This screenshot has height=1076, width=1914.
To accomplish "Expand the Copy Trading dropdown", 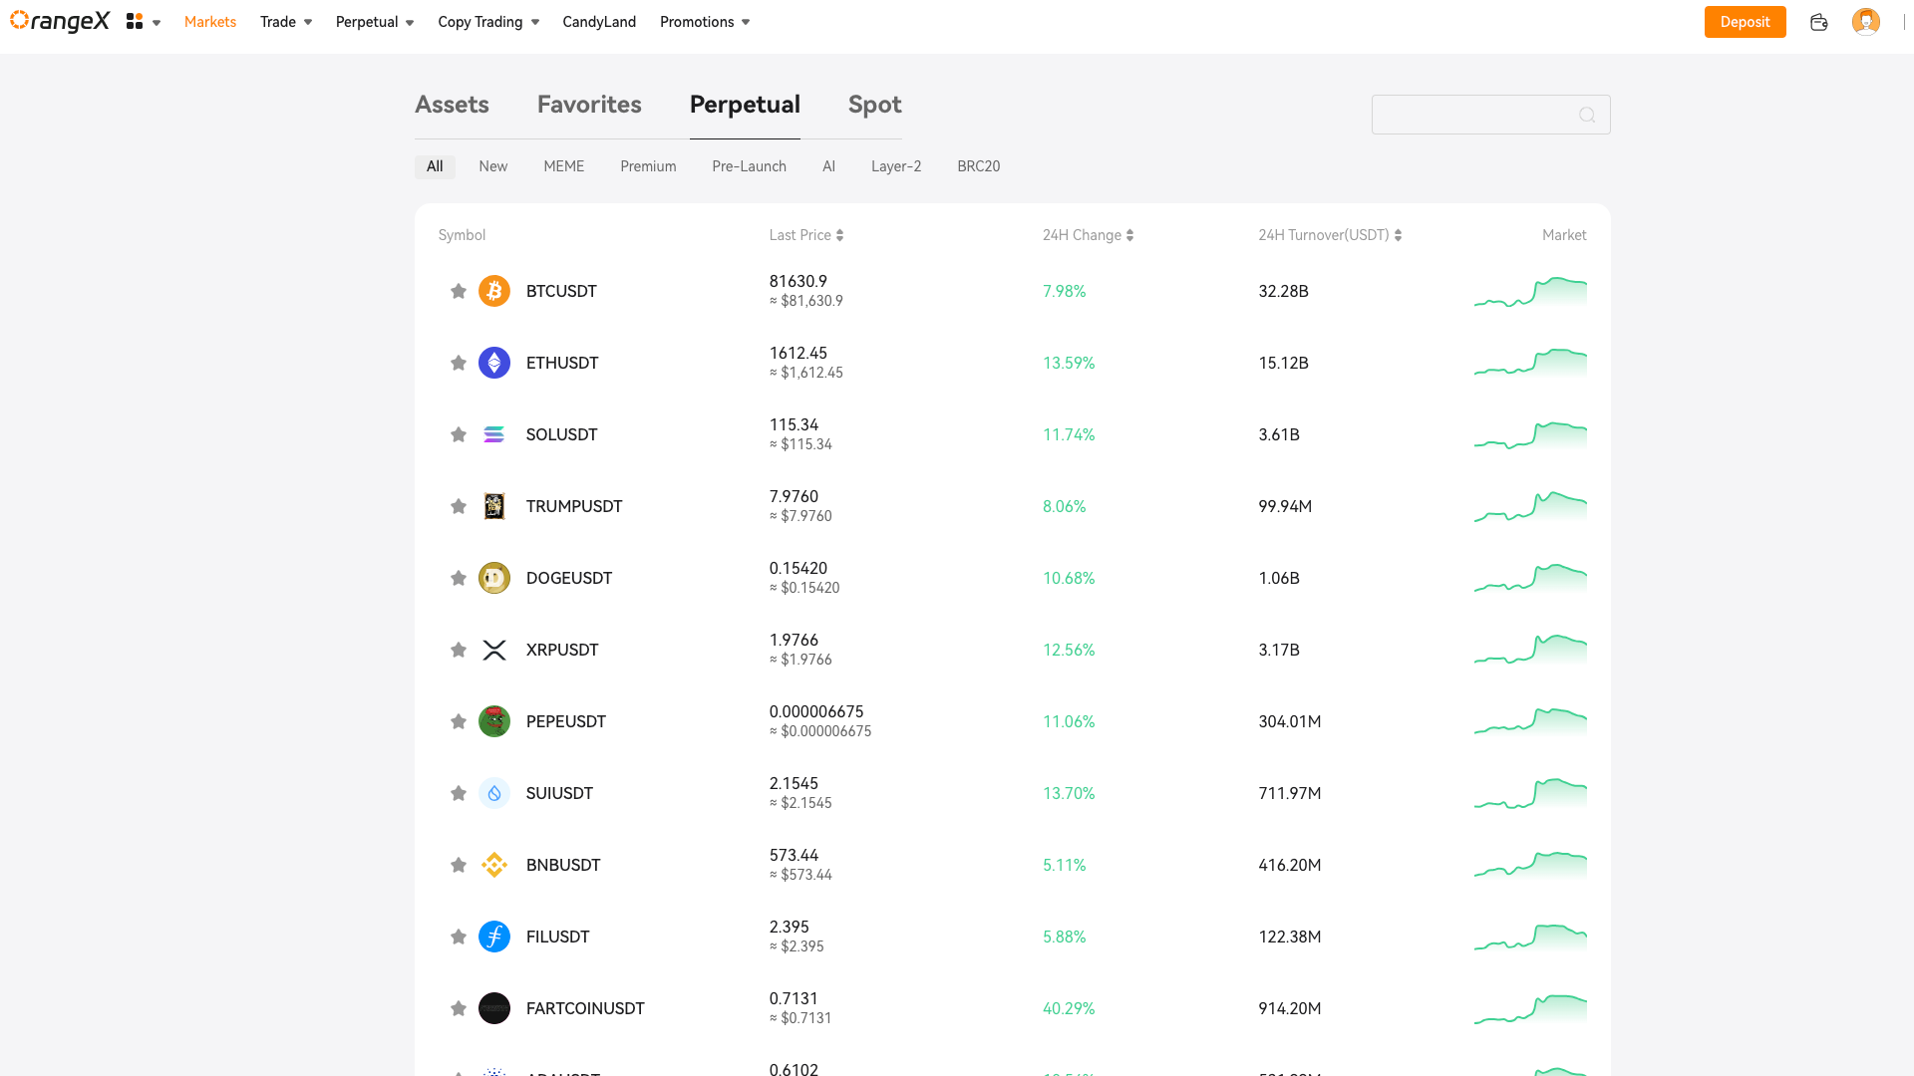I will point(488,22).
